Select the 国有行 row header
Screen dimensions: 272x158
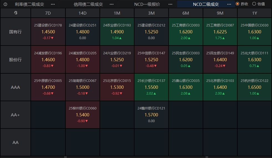(x=16, y=32)
